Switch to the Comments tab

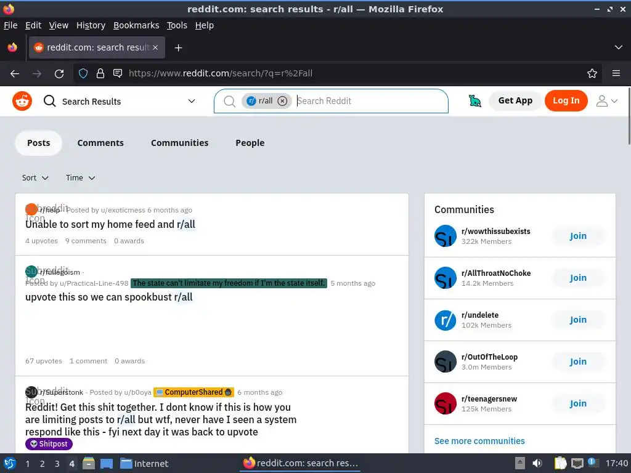click(100, 143)
